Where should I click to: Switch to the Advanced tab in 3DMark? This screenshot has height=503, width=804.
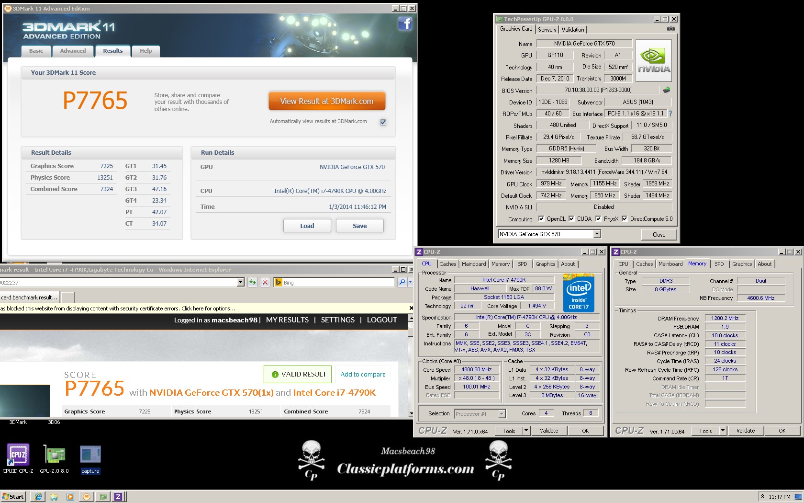[73, 51]
